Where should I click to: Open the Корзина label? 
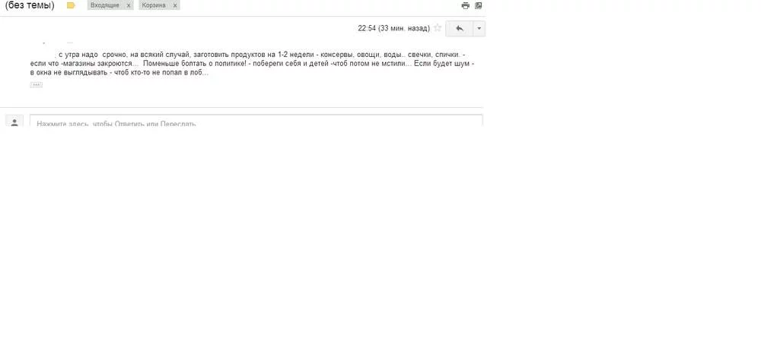(x=154, y=5)
